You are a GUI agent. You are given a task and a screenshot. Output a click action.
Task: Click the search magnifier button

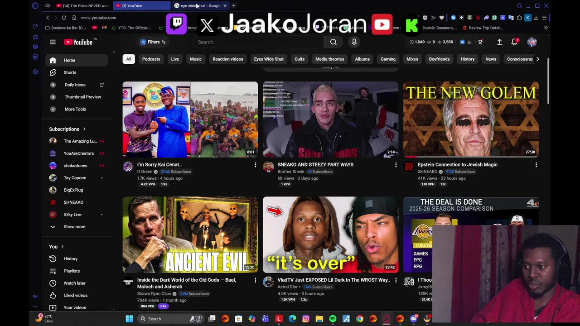(x=333, y=42)
